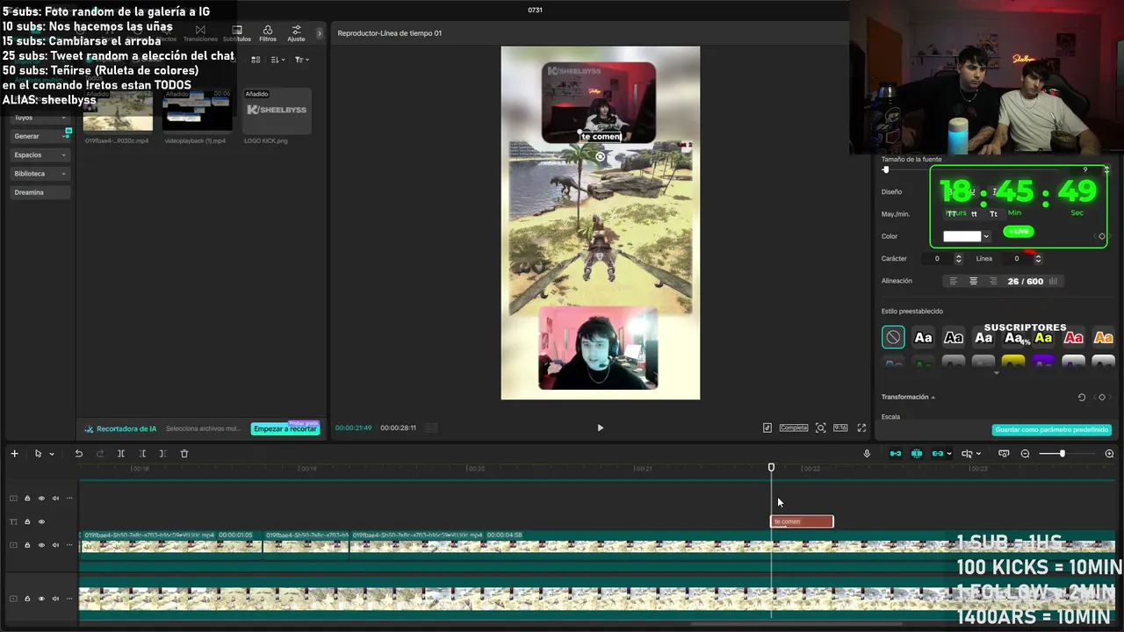This screenshot has width=1124, height=632.
Task: Select videoplayback (1).mp4 thumbnail
Action: 197,111
